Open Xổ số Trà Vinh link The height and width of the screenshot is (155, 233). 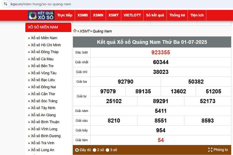(x=43, y=143)
